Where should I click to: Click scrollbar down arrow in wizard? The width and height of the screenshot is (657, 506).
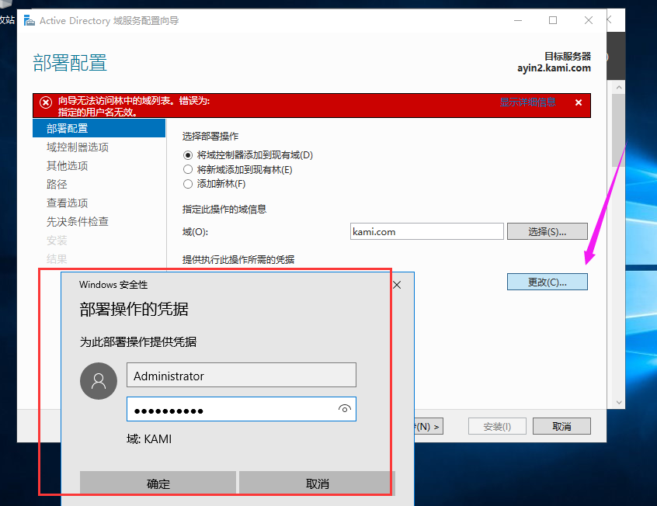619,403
